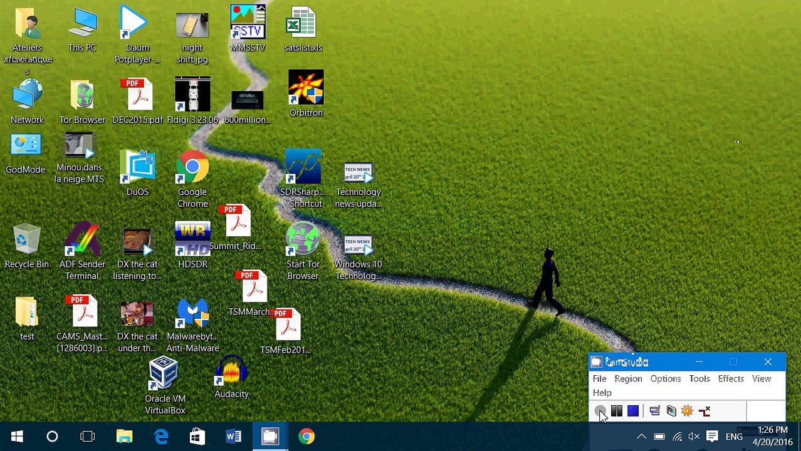Open the Windows Store taskbar icon
This screenshot has height=451, width=801.
pyautogui.click(x=197, y=437)
